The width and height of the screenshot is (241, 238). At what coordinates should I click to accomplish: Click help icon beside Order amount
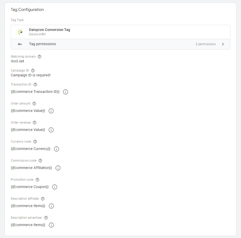[34, 104]
